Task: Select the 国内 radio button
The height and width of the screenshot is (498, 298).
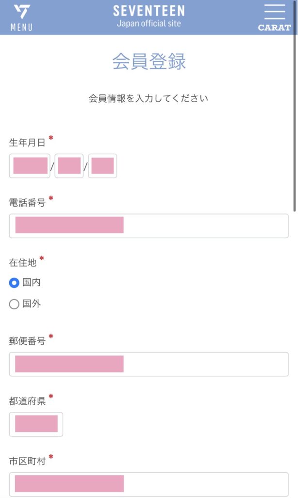Action: coord(15,282)
